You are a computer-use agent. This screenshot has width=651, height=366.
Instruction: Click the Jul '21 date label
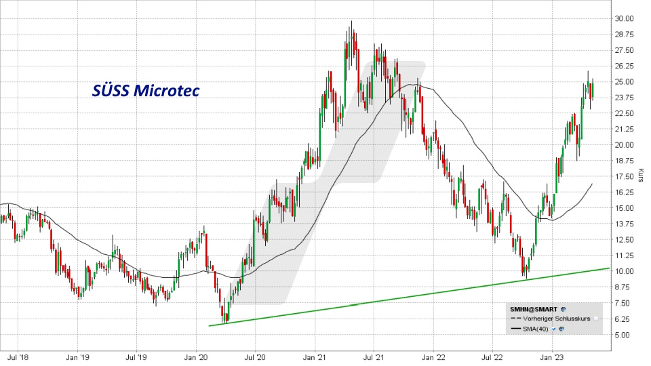374,357
